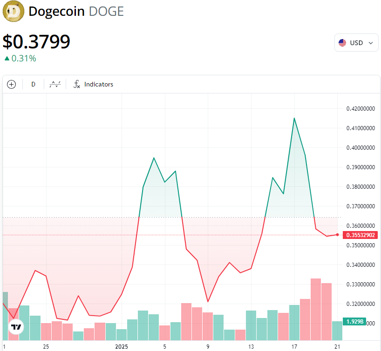
Task: Select the 2025 label on date axis
Action: 121,347
